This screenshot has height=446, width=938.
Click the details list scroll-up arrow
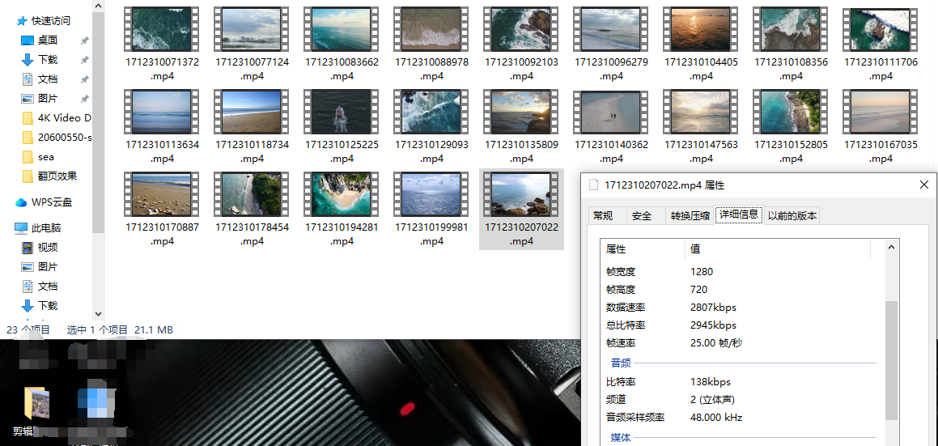click(x=891, y=247)
